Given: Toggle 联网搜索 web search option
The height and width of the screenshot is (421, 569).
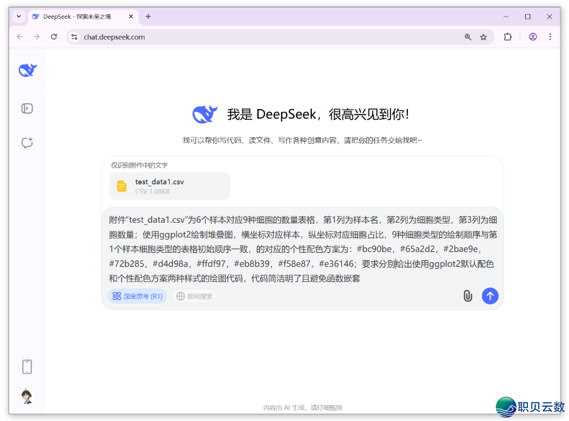Looking at the screenshot, I should point(194,296).
